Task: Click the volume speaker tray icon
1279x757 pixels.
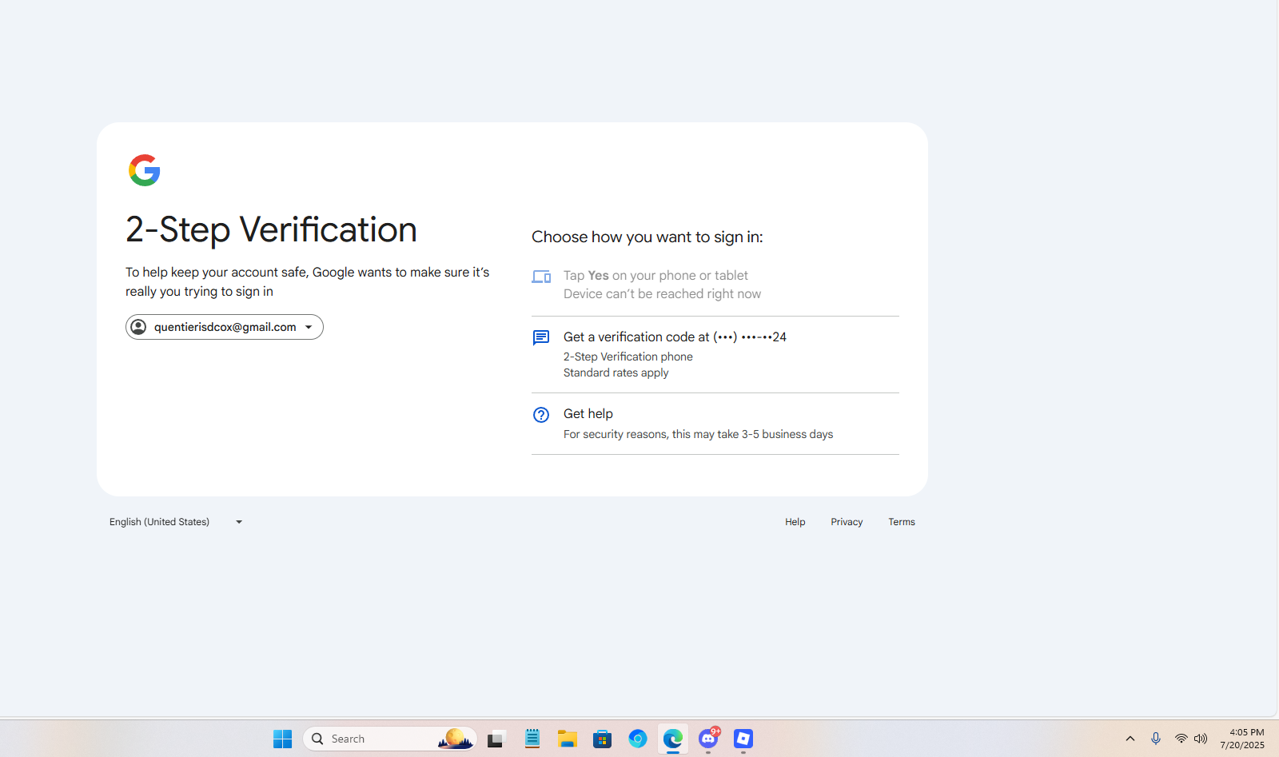Action: pos(1201,739)
